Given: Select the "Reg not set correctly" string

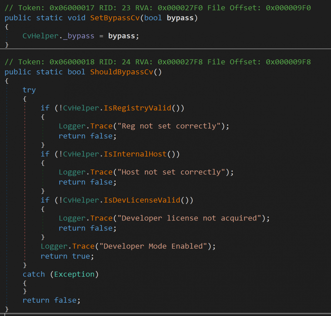Looking at the screenshot, I should [x=169, y=126].
